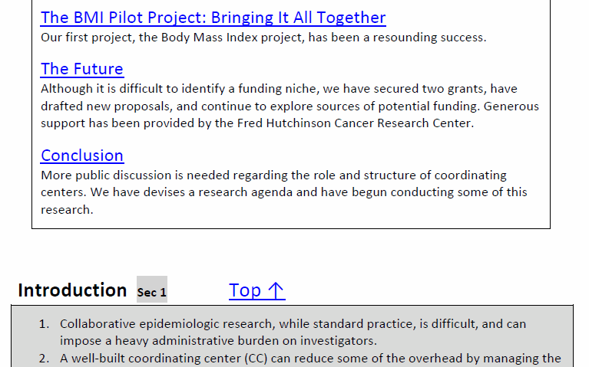The image size is (589, 367).
Task: Jump to the Conclusion section link
Action: (x=82, y=156)
